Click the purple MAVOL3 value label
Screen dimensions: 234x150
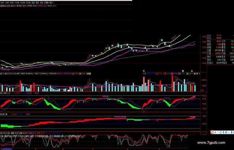coord(63,74)
